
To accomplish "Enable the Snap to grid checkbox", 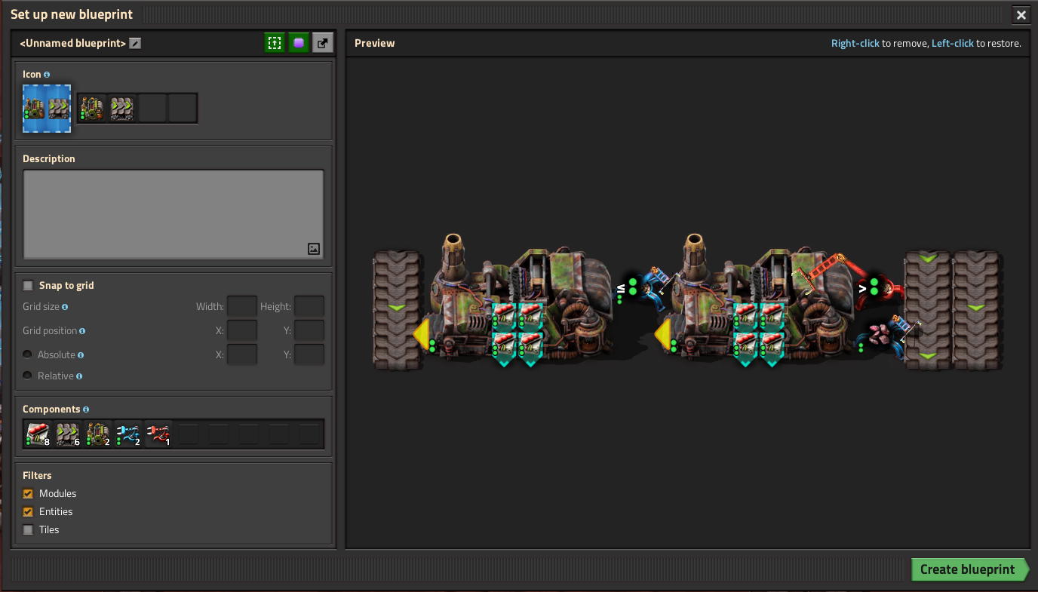I will click(29, 285).
